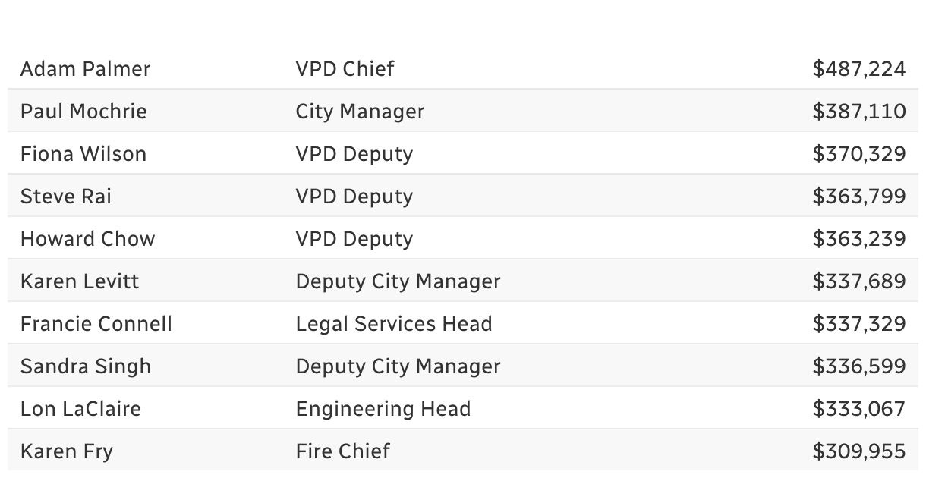926x478 pixels.
Task: Click the $387,110 salary amount
Action: (x=859, y=112)
